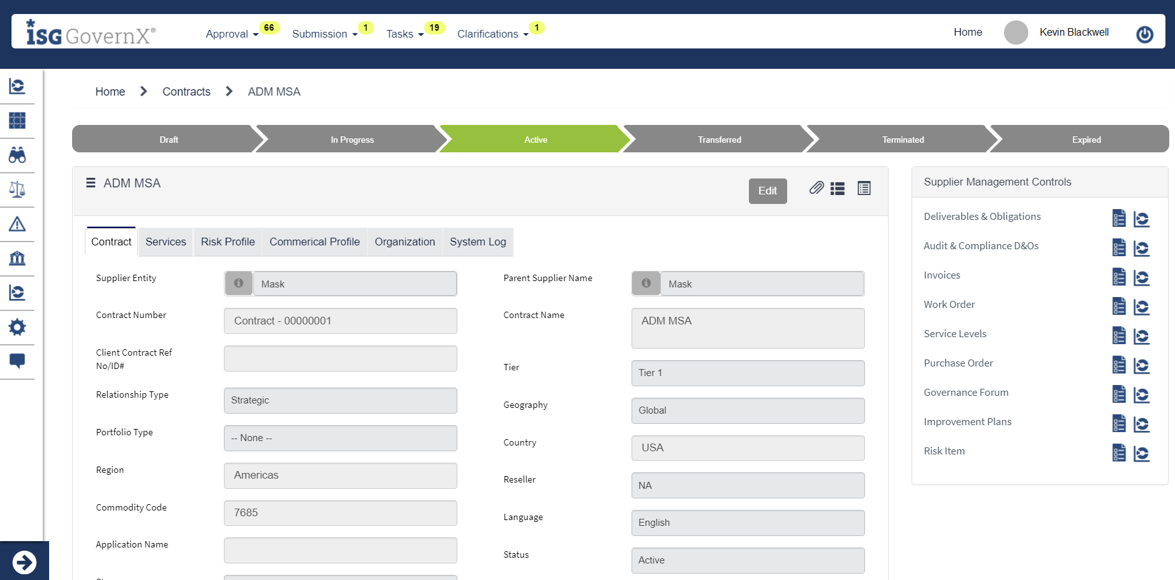This screenshot has height=580, width=1175.
Task: Click the paperclip attachments icon
Action: (x=816, y=188)
